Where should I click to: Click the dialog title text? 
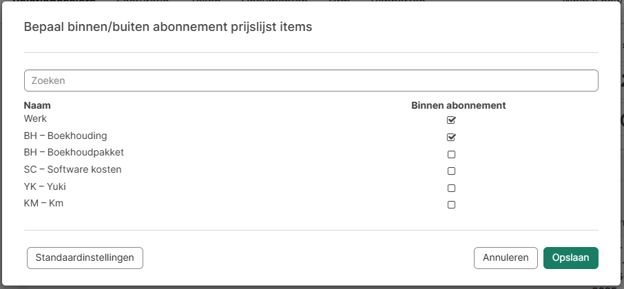(x=168, y=27)
